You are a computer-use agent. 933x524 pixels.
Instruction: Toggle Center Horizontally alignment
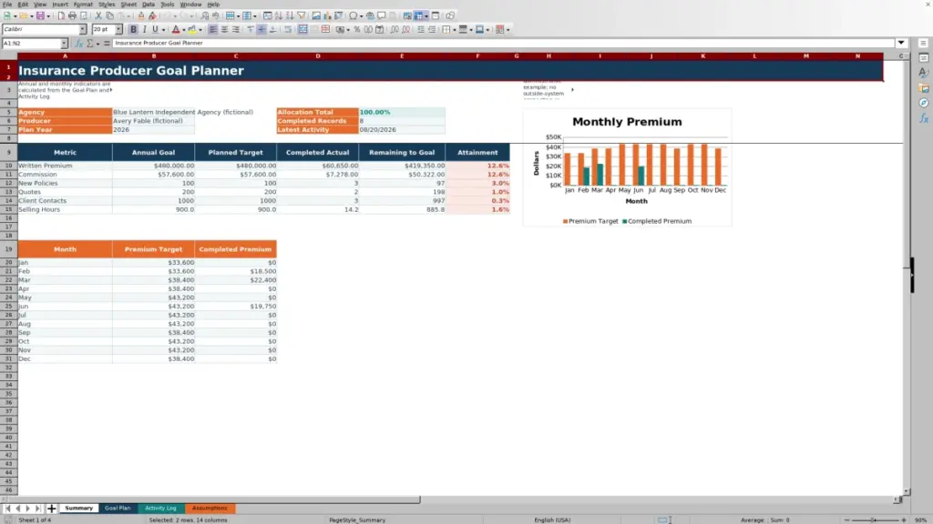[x=224, y=30]
